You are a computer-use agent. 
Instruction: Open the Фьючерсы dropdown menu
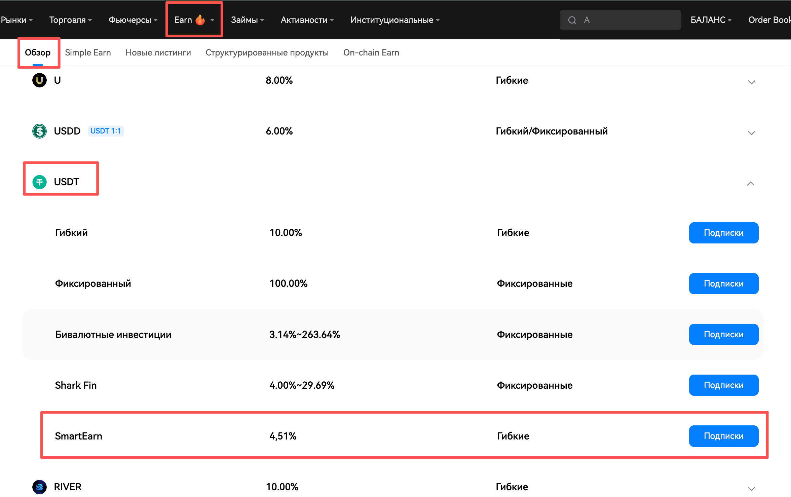(133, 20)
